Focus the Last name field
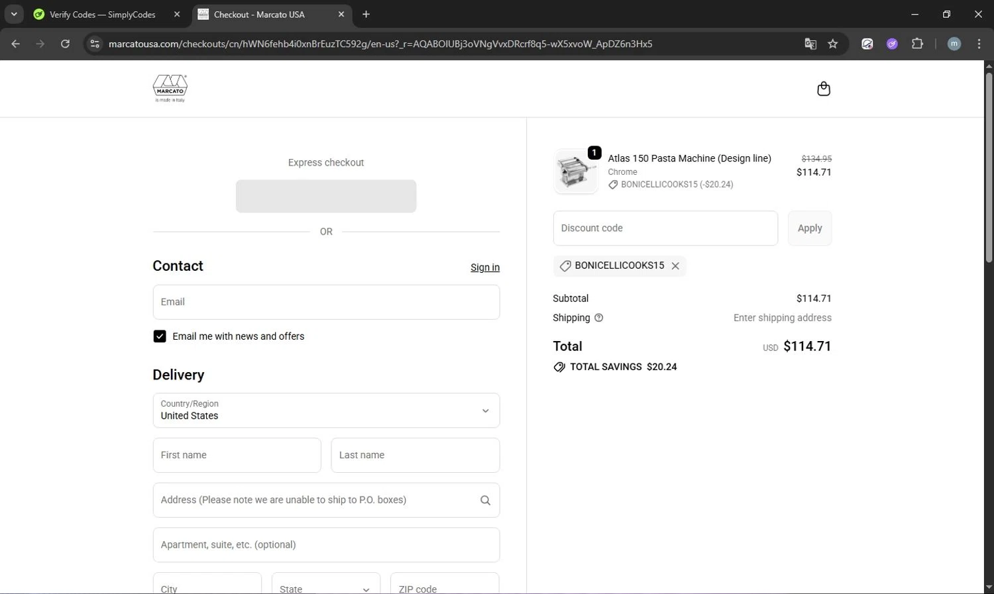 click(415, 455)
